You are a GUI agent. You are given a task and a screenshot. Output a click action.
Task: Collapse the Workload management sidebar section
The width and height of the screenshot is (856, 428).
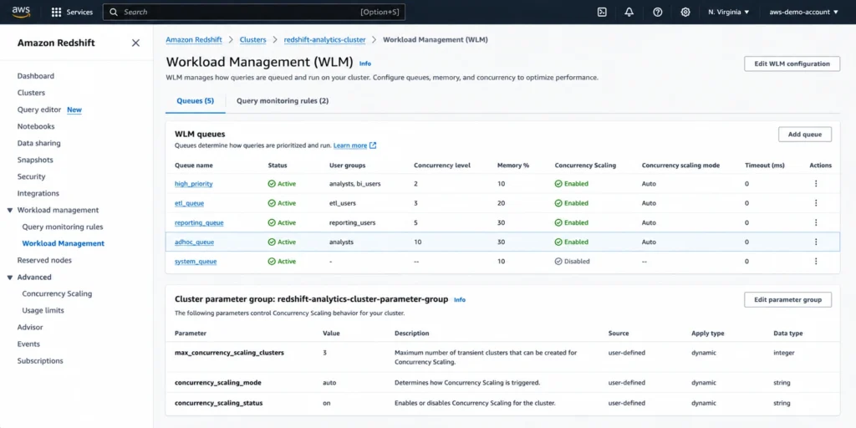pyautogui.click(x=10, y=210)
